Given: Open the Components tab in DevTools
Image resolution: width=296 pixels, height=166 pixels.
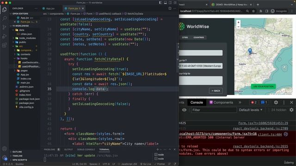Looking at the screenshot, I should coord(221,102).
